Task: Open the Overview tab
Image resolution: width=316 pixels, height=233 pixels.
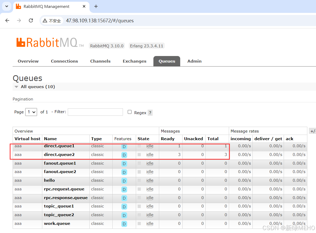Action: [x=28, y=61]
